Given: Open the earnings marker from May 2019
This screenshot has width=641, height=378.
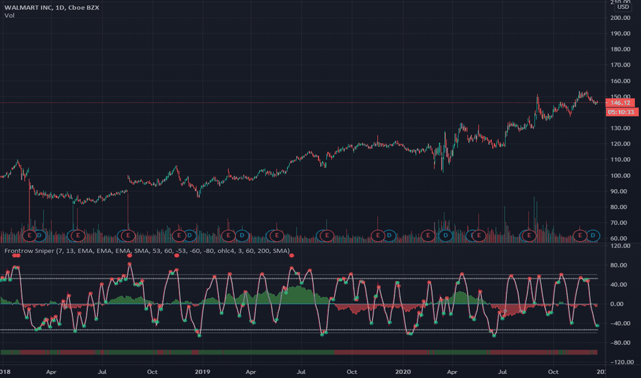Looking at the screenshot, I should coord(276,235).
